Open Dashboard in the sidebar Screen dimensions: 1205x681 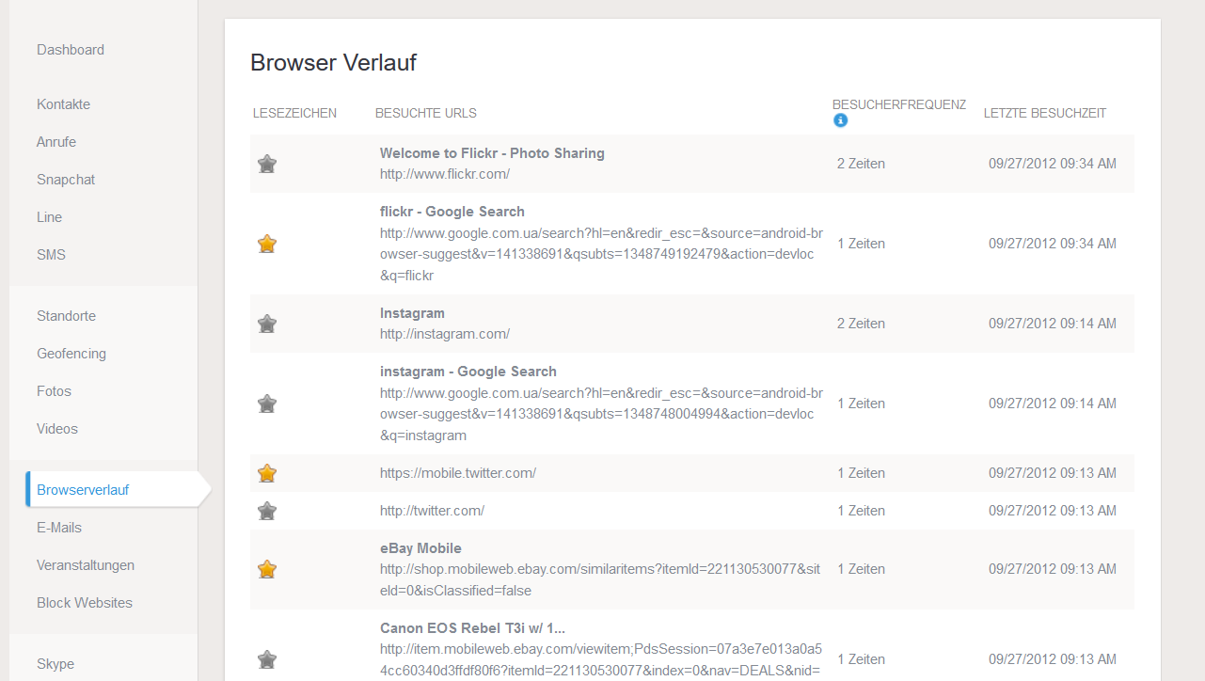pos(71,50)
